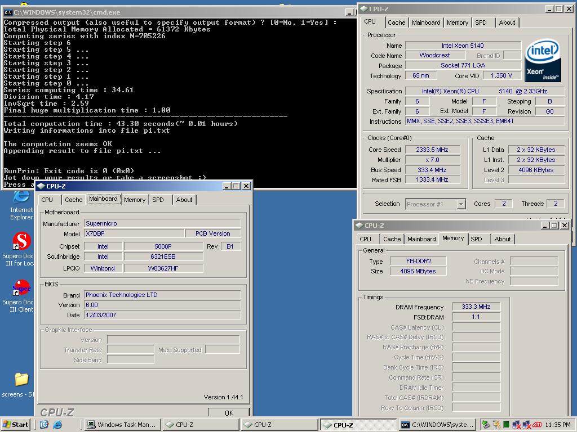Click the 4096 MBytes memory size field
Viewport: 577px width, 432px height.
click(x=419, y=271)
